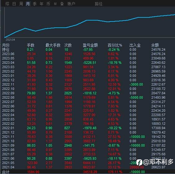The height and width of the screenshot is (174, 175).
Task: Click the deposit value 20000.00
Action: pyautogui.click(x=137, y=167)
